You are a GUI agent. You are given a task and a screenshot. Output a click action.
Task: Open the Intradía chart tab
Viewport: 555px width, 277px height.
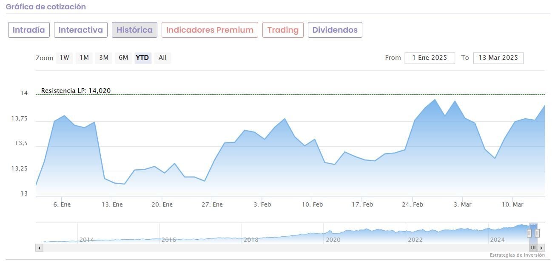[29, 30]
